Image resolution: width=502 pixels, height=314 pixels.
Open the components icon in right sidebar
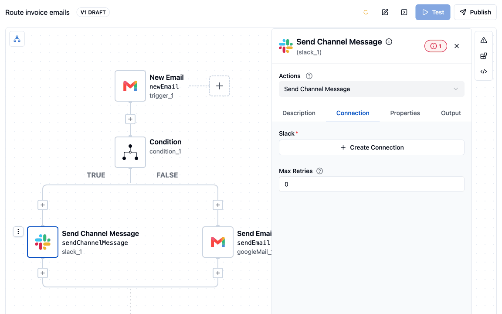pos(484,56)
